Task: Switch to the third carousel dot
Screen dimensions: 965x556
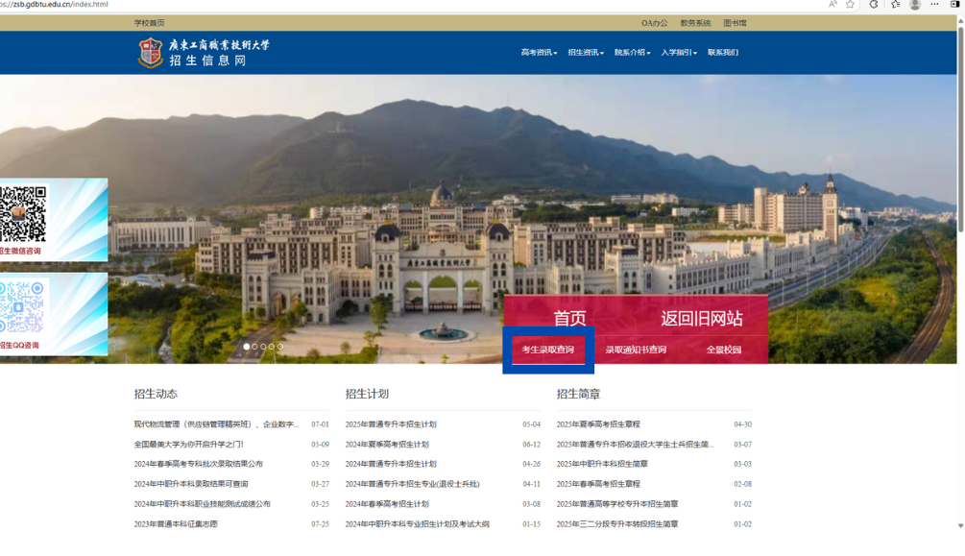Action: pos(263,347)
